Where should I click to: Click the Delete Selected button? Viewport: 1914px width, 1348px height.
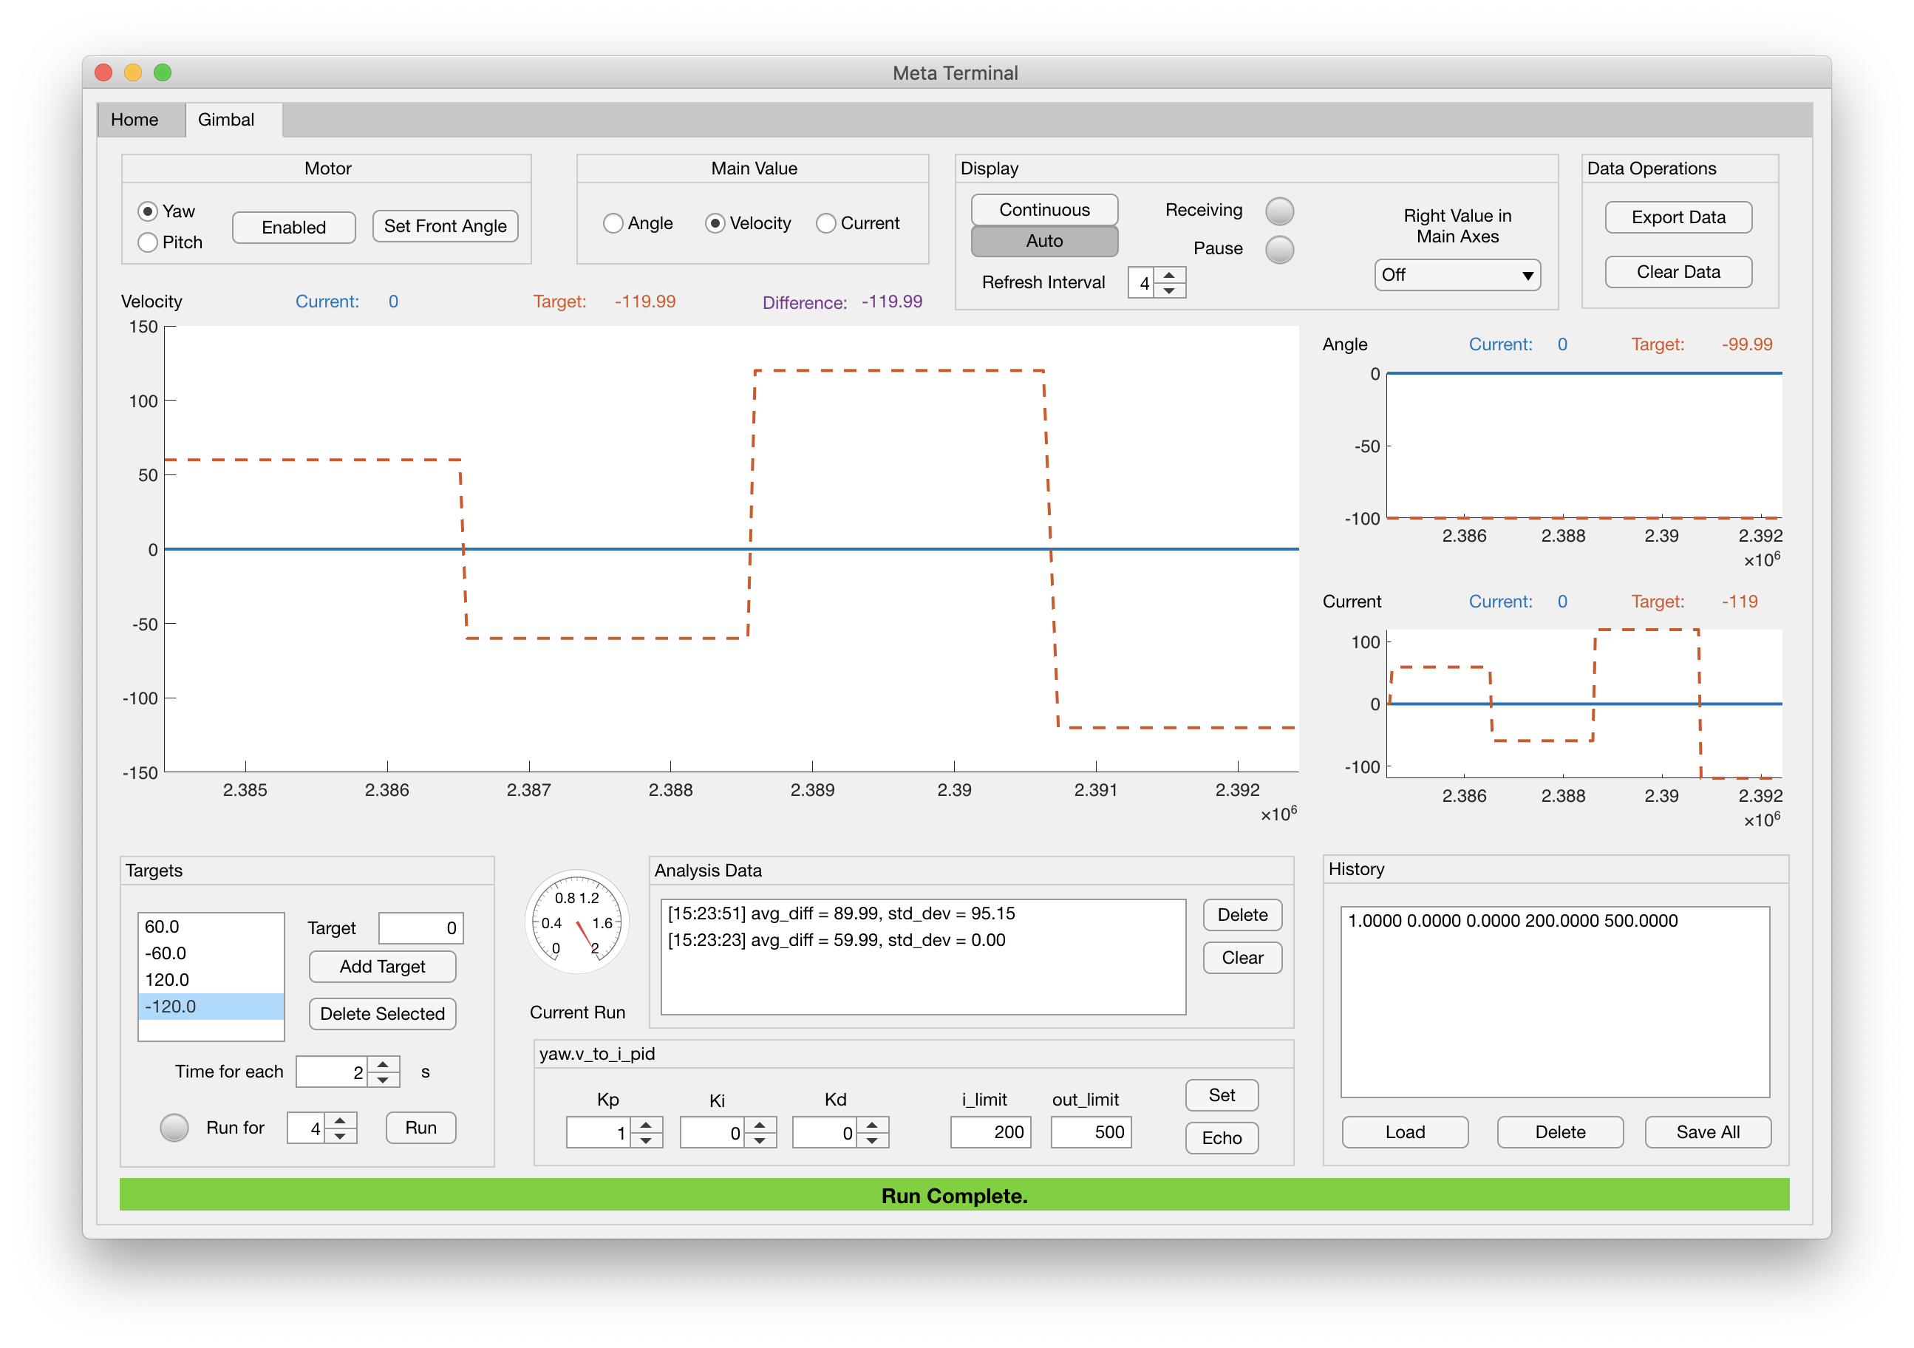(382, 1014)
